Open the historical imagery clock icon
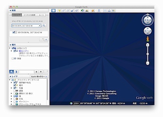163x117 pixels. pos(82,11)
